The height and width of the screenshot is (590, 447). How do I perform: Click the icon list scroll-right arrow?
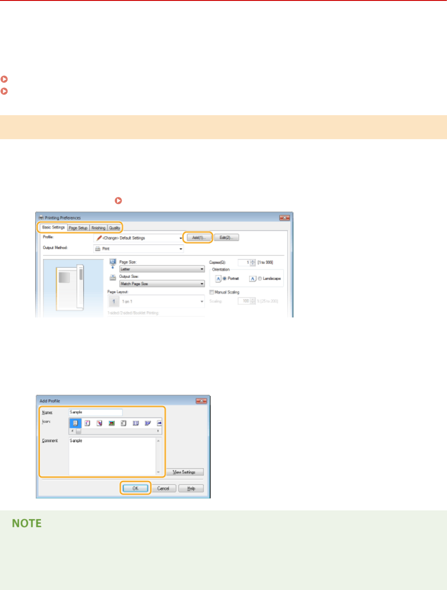pyautogui.click(x=158, y=431)
